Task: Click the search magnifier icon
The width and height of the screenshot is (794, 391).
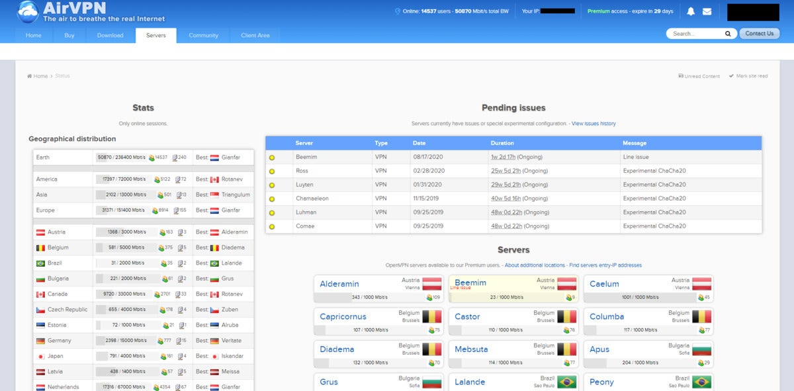Action: (728, 33)
